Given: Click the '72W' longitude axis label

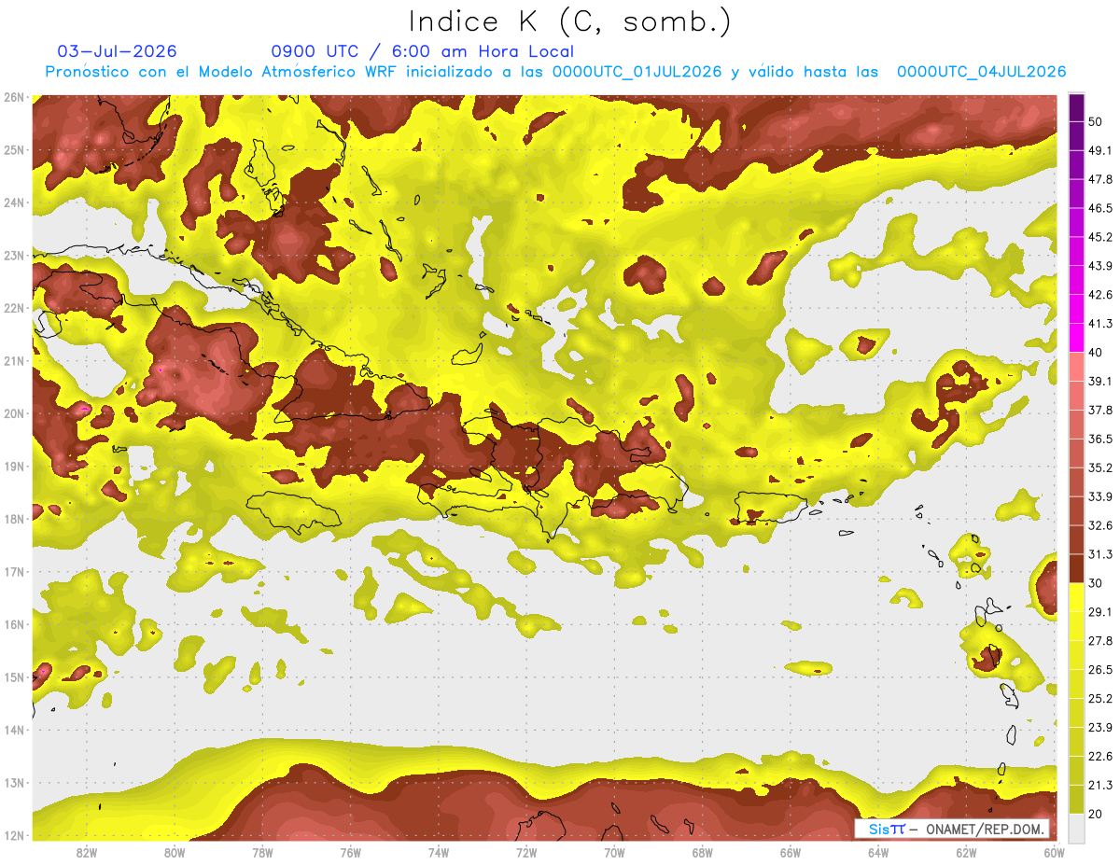Looking at the screenshot, I should click(526, 853).
